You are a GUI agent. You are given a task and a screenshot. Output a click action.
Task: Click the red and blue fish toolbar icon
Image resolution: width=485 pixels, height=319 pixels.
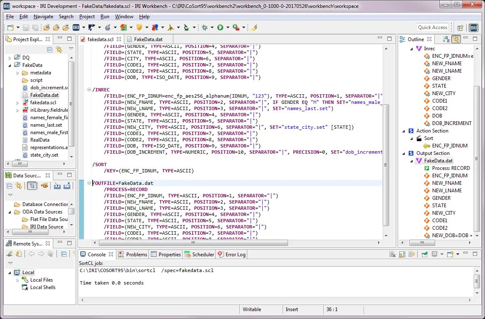tap(155, 27)
